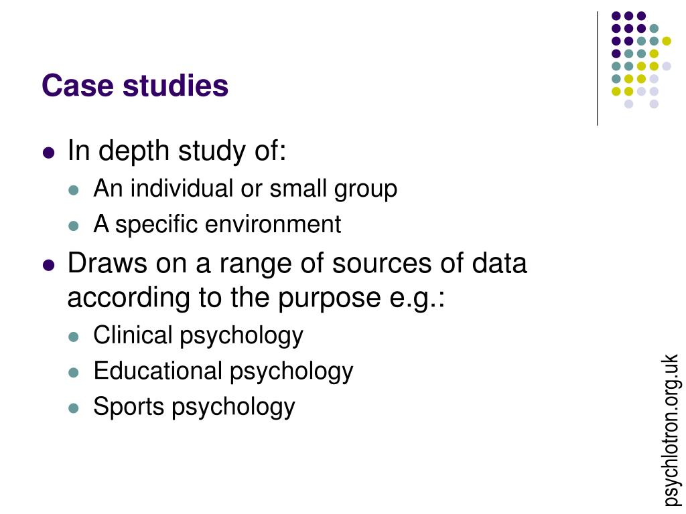Click the according to the purpose e.g. line
This screenshot has height=514, width=686.
click(256, 298)
